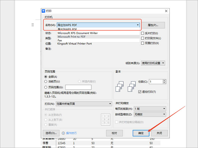This screenshot has height=148, width=198.
Task: Choose Microsoft Print to PDF printer
Action: tap(98, 37)
